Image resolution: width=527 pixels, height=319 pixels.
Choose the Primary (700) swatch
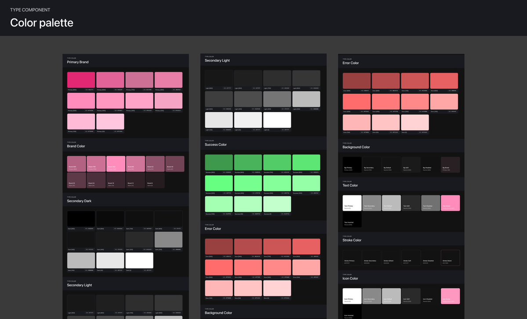[x=139, y=80]
